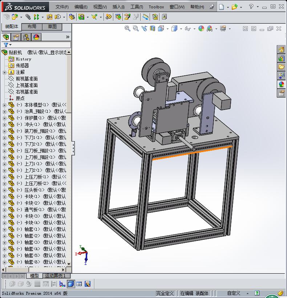Select the 原点 origin item

tap(20, 98)
